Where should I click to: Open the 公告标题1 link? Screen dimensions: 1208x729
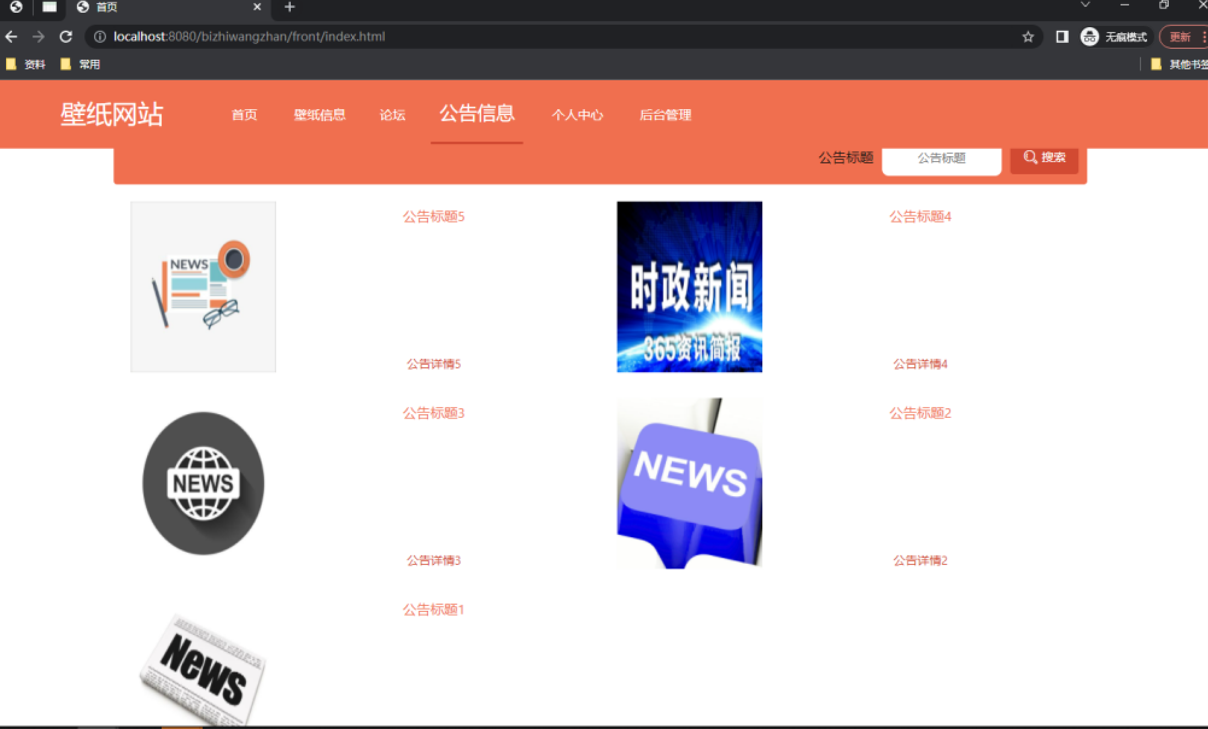pyautogui.click(x=434, y=610)
